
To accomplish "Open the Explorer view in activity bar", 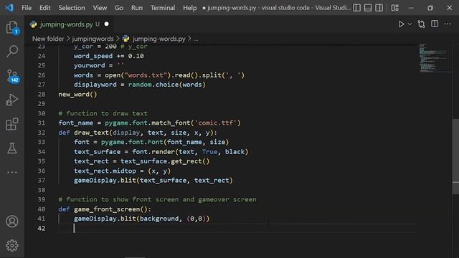I will (x=12, y=28).
